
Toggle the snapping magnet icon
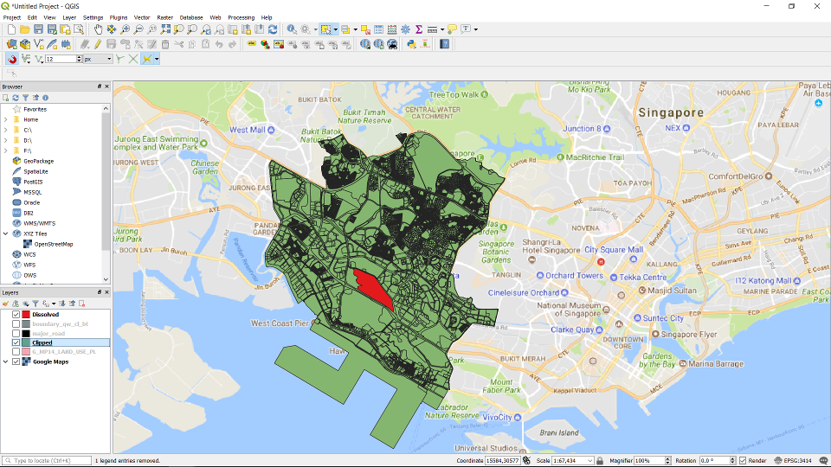point(12,59)
